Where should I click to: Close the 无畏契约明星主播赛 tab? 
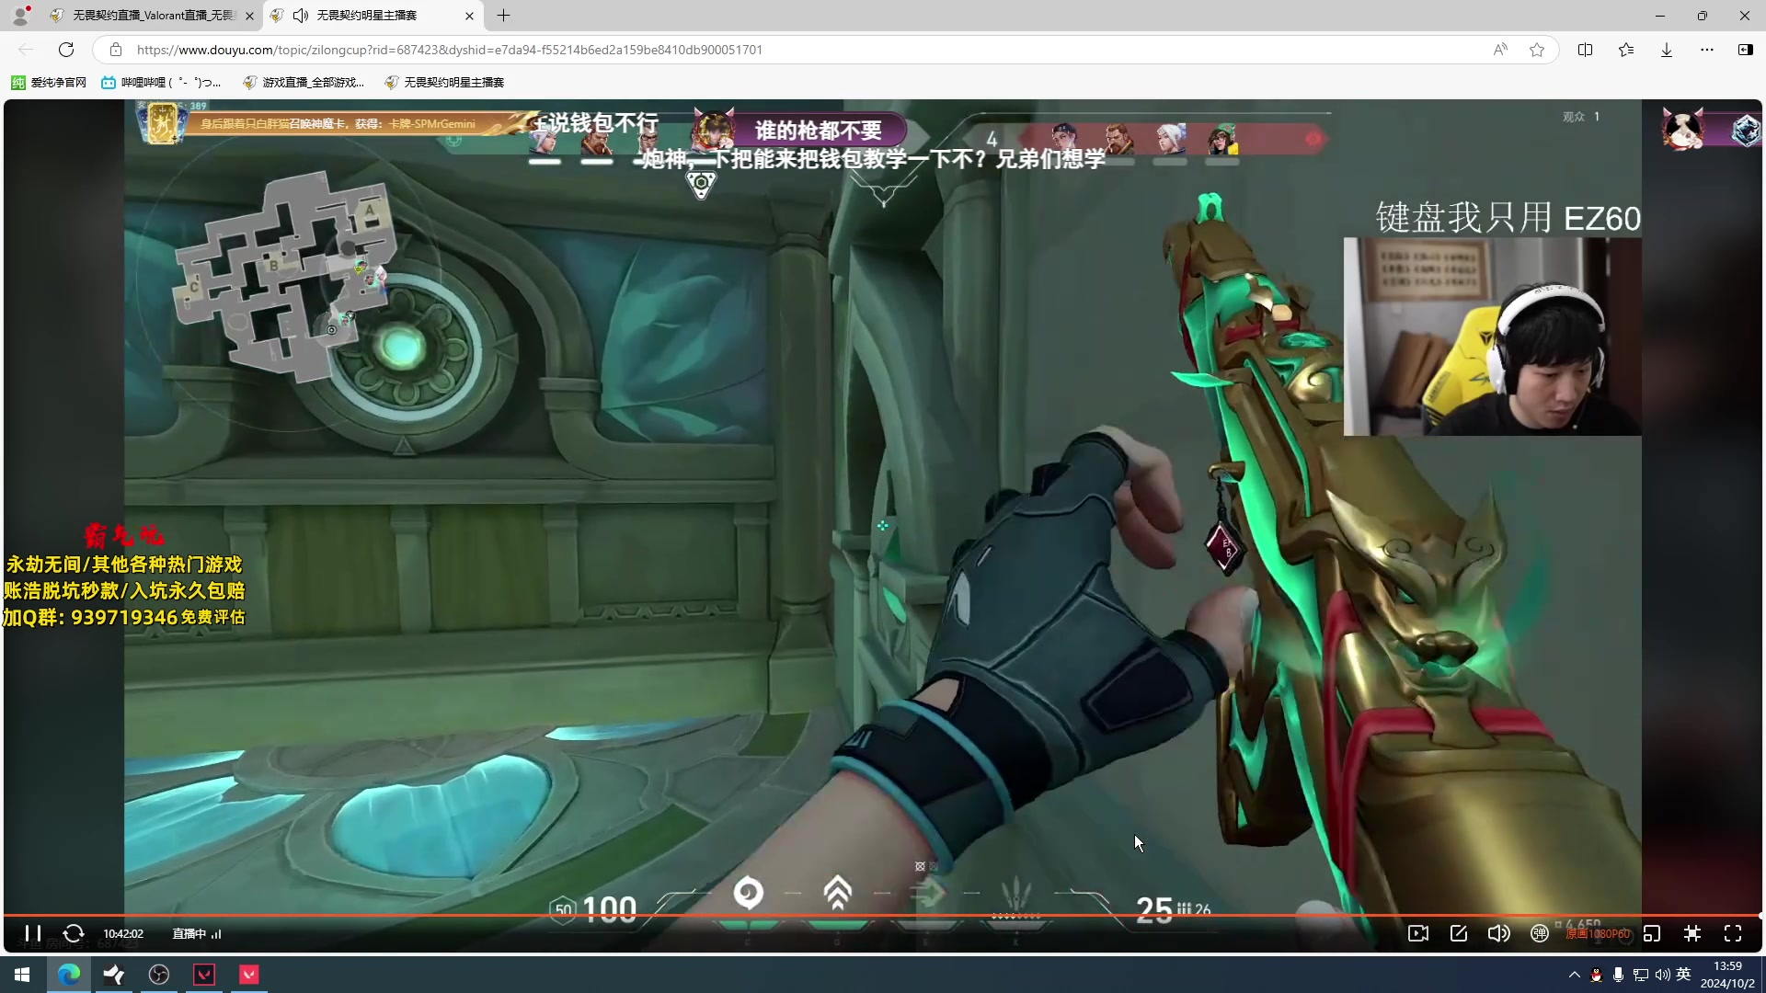point(469,16)
